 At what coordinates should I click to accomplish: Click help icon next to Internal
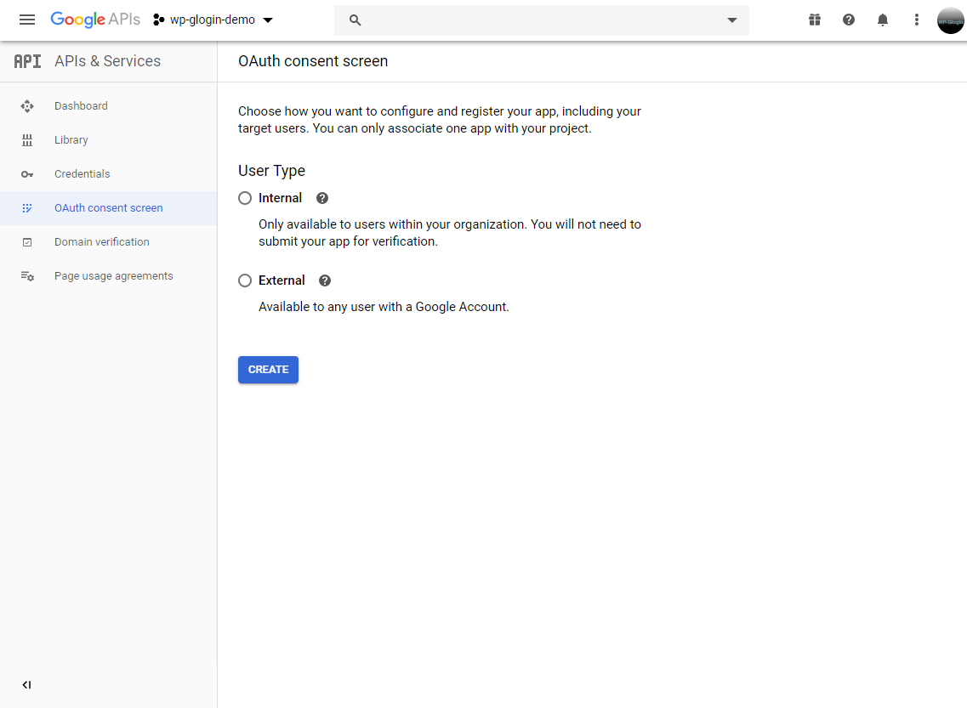coord(322,198)
